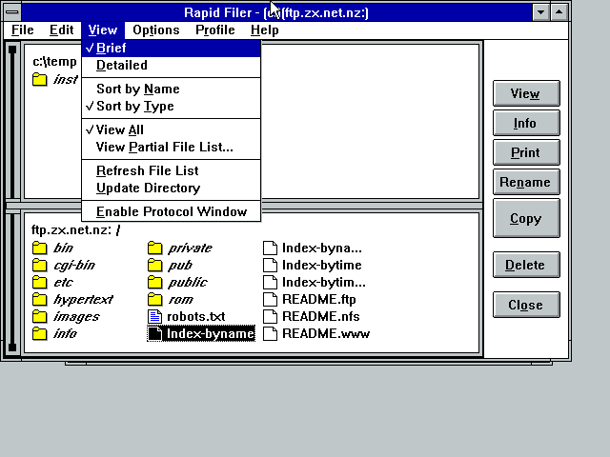
Task: Click the Info button
Action: point(526,123)
